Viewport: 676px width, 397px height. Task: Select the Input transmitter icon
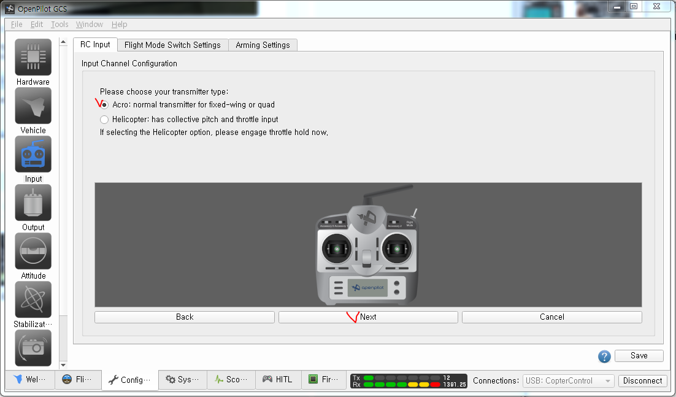pyautogui.click(x=33, y=154)
